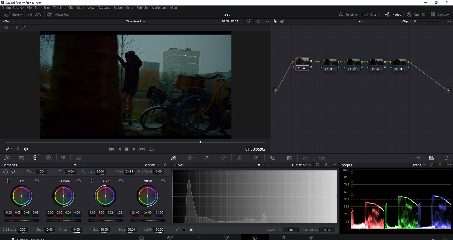Open the Information palette
453x240 pixels.
tap(446, 158)
